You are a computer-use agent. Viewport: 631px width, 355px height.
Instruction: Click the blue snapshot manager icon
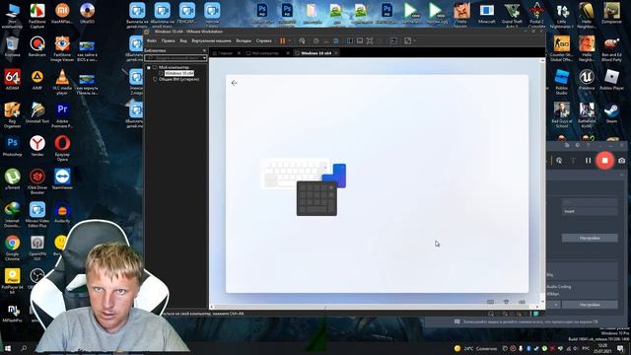click(335, 40)
